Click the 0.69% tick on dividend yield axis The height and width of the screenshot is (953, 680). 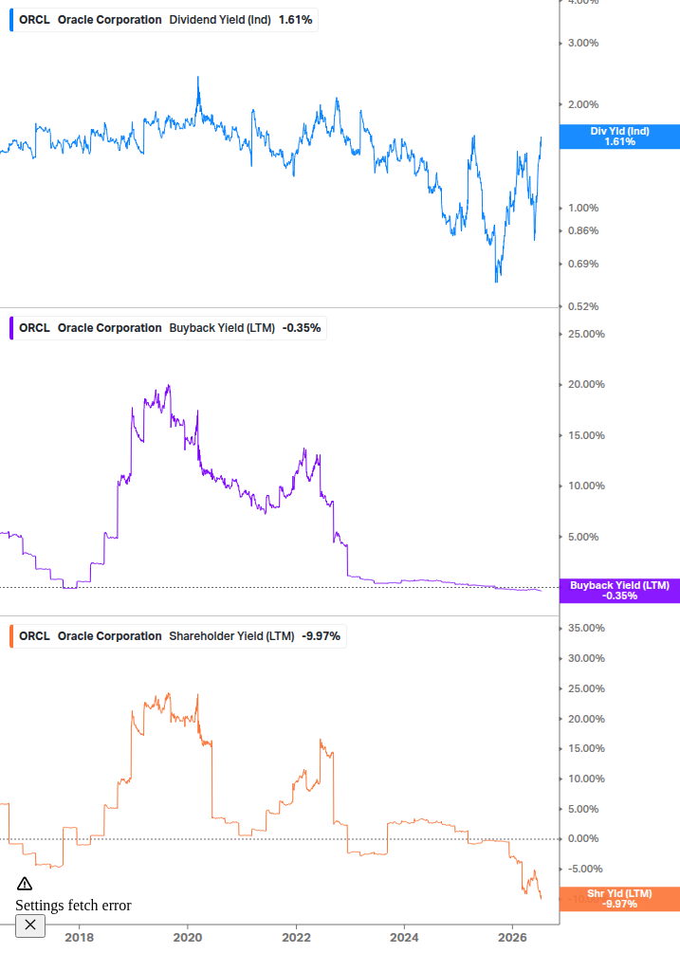(x=583, y=265)
